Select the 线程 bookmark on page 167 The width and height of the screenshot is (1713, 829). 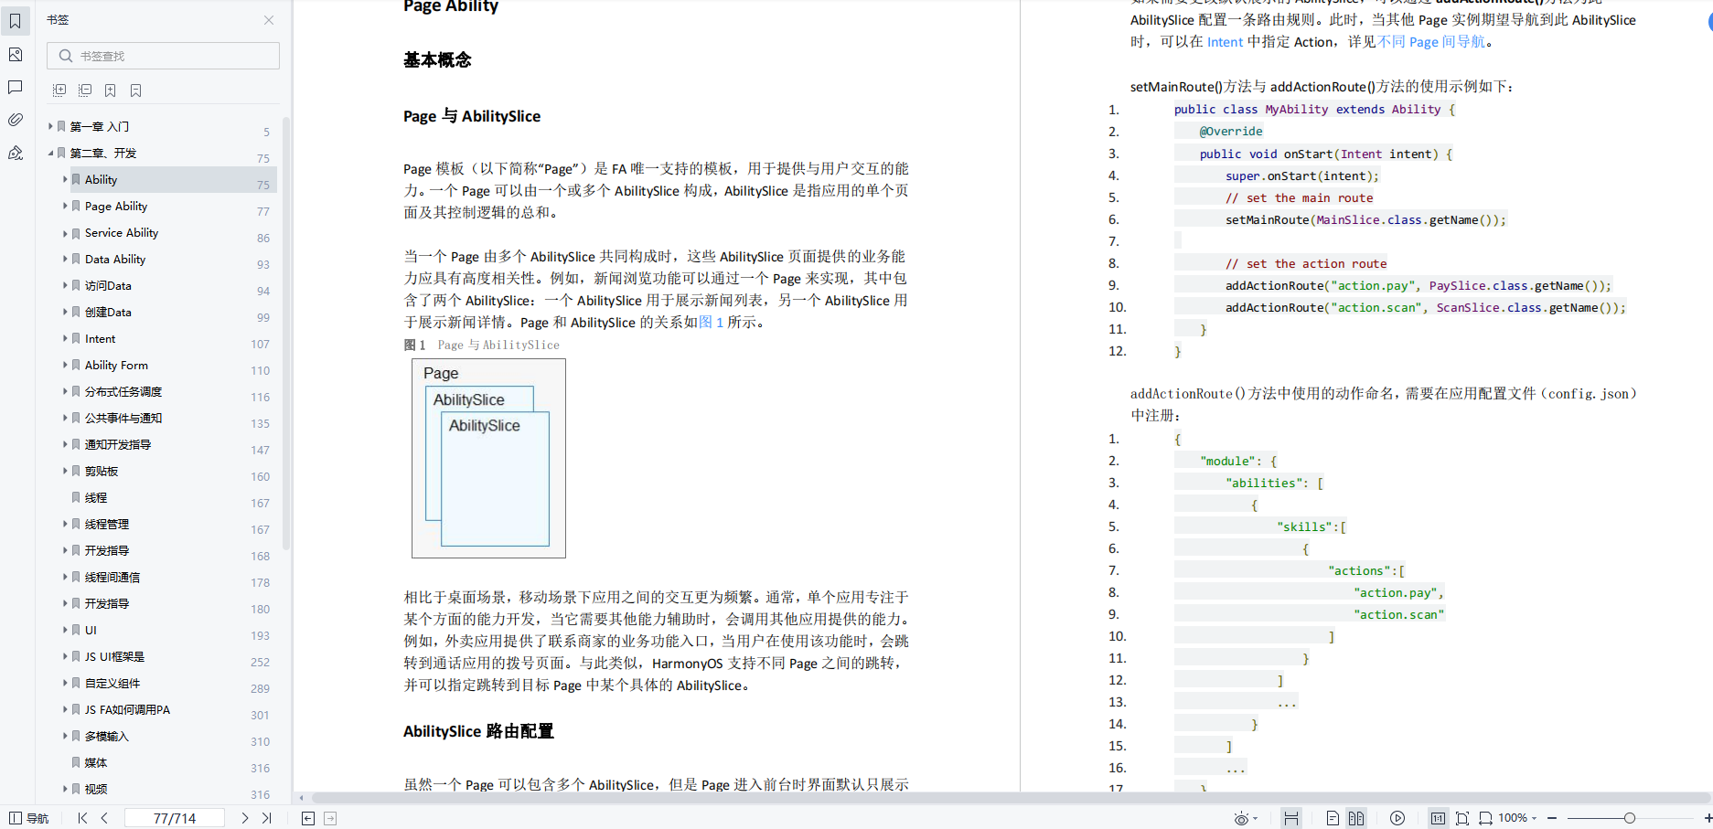pos(96,498)
